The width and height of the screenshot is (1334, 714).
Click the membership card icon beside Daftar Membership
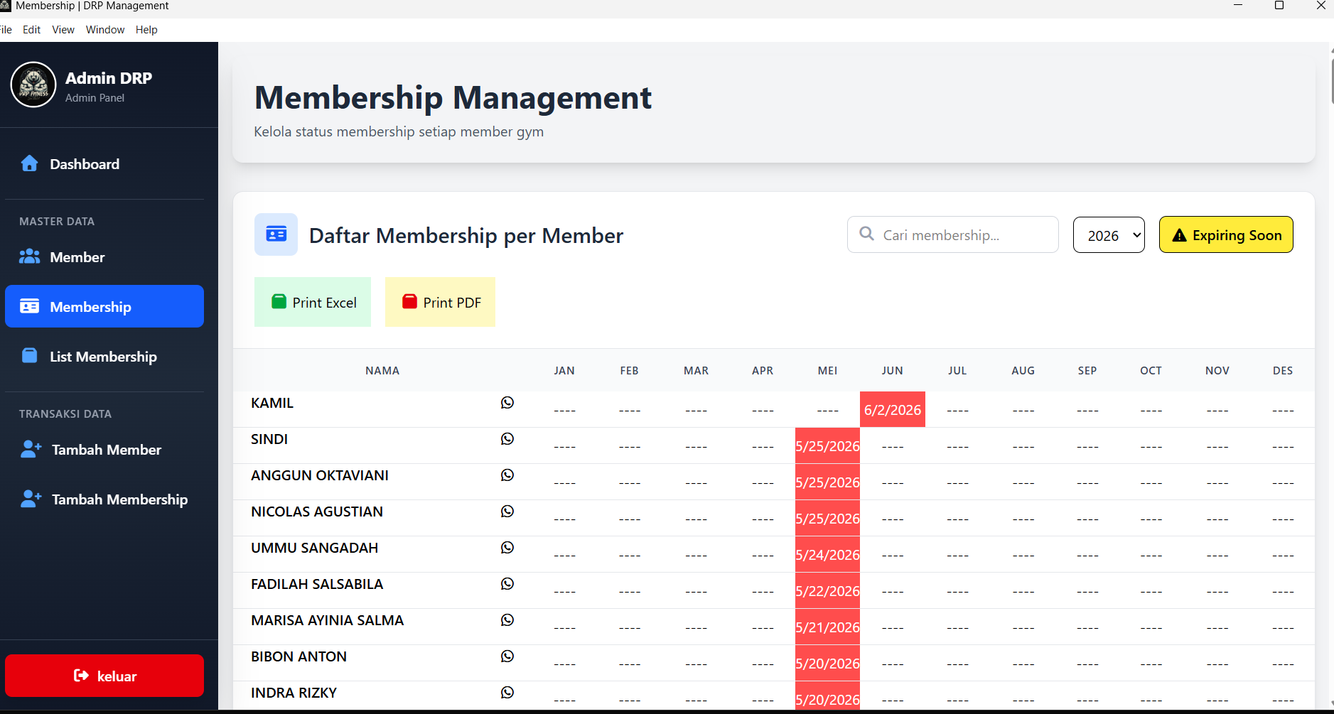pos(276,234)
